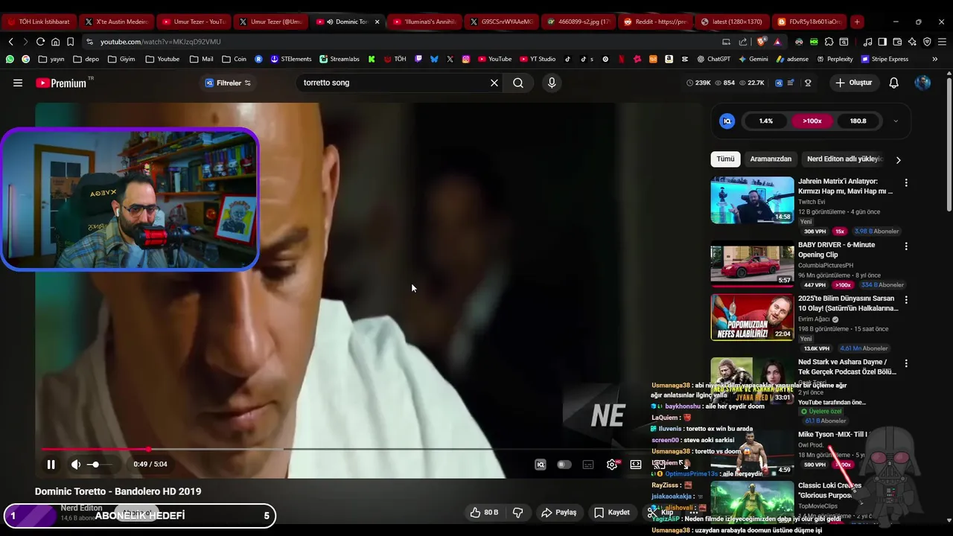Switch to theater mode view
The height and width of the screenshot is (536, 953).
(636, 465)
